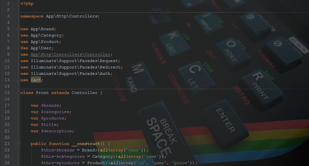Click the 'price' string in Product array
This screenshot has width=309, height=166.
pos(182,163)
